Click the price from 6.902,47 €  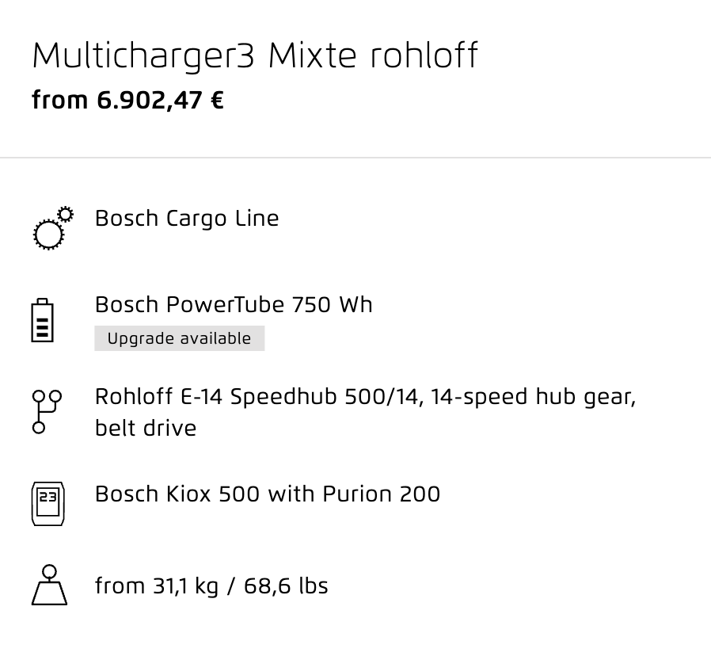[128, 101]
